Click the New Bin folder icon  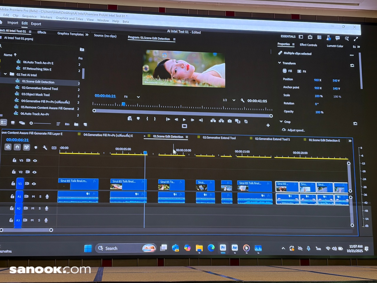(76, 124)
